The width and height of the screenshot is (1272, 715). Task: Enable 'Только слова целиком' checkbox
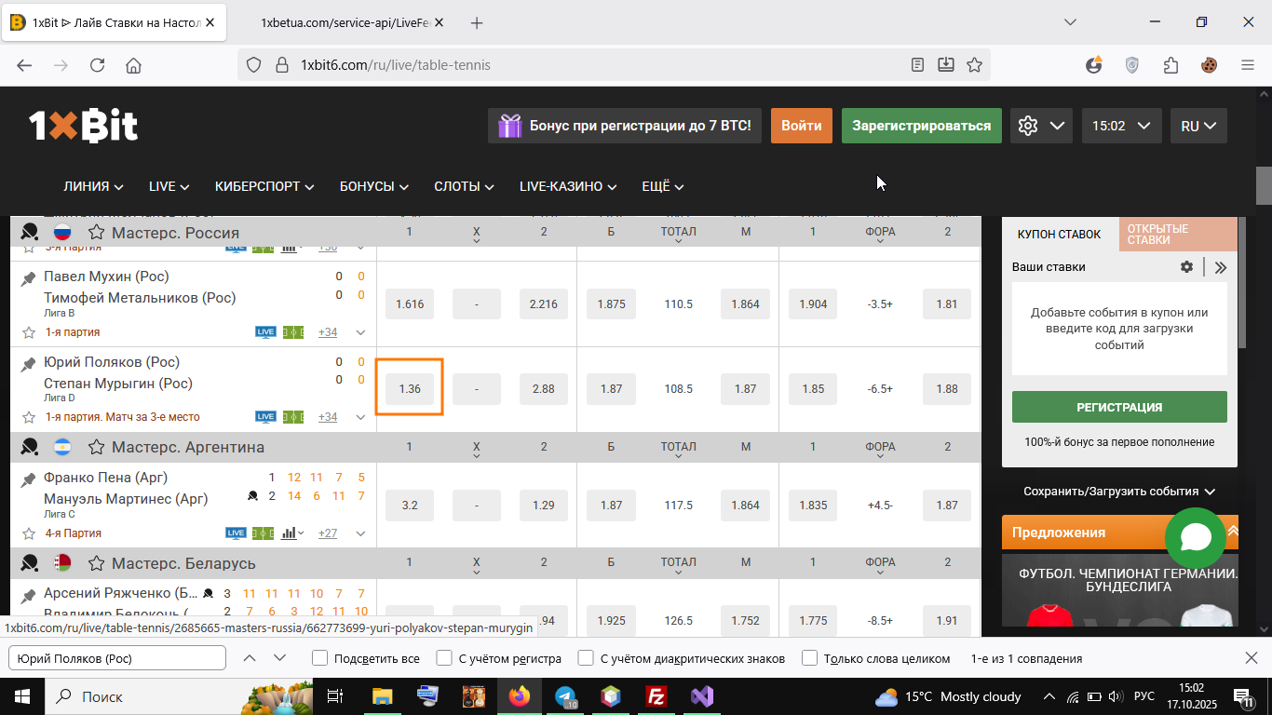click(x=809, y=658)
